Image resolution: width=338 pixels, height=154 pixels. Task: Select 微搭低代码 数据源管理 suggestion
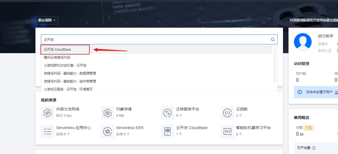pos(157,73)
